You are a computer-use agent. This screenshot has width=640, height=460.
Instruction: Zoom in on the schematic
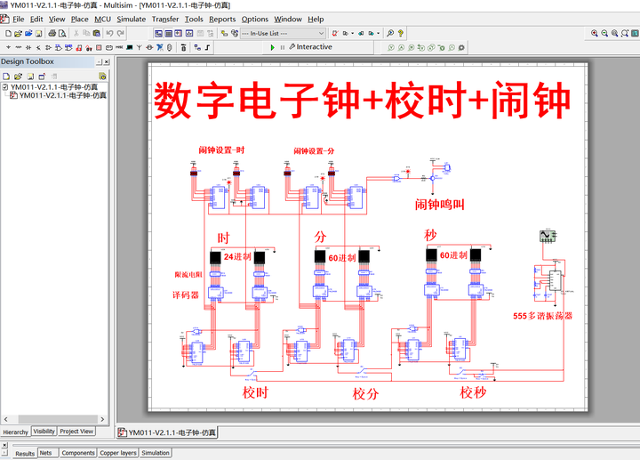coord(595,34)
